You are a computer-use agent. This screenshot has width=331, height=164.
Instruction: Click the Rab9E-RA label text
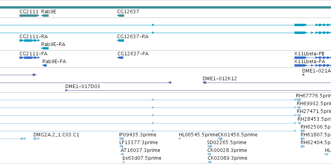[x=53, y=44]
